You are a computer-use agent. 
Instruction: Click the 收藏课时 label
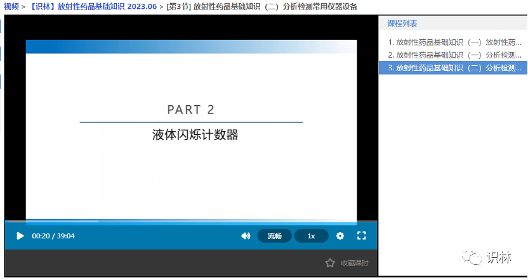(x=355, y=263)
